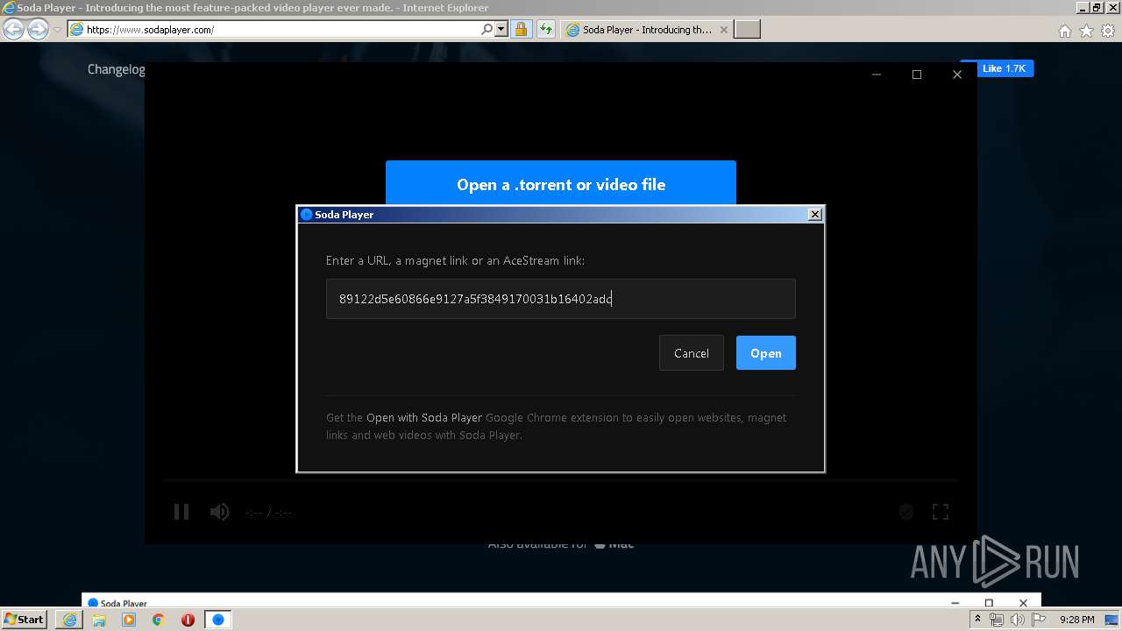Open the Windows Start menu
Screen dimensions: 1122x631
click(x=24, y=620)
